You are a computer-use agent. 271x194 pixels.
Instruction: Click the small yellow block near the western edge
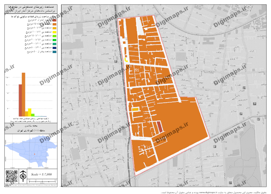[x=126, y=60]
